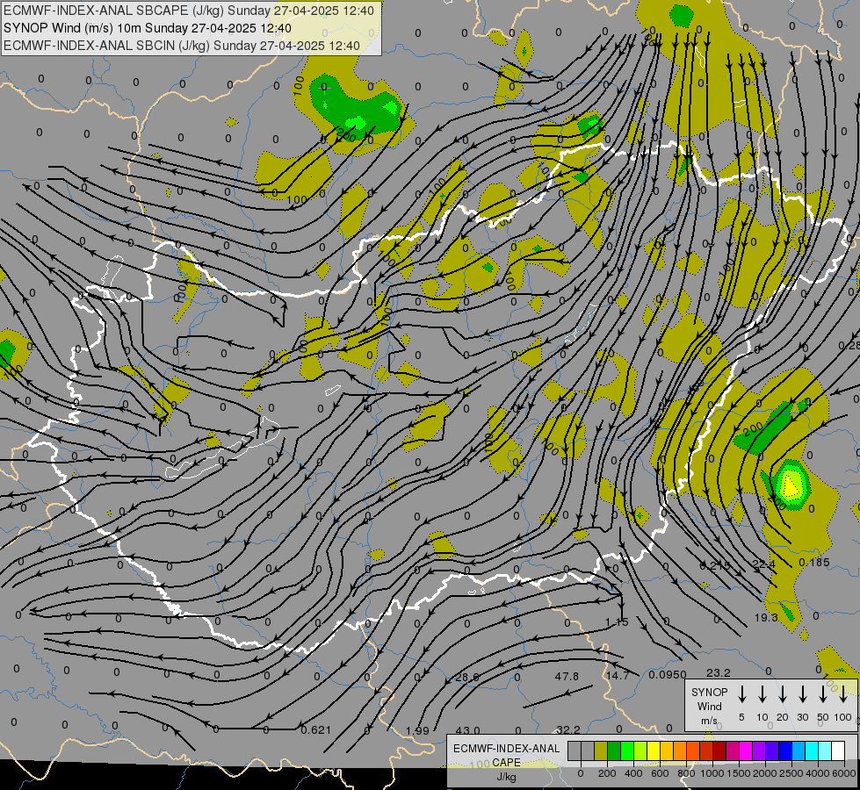Click the 30 m/s wind arrow in legend
This screenshot has height=790, width=860.
tap(802, 694)
